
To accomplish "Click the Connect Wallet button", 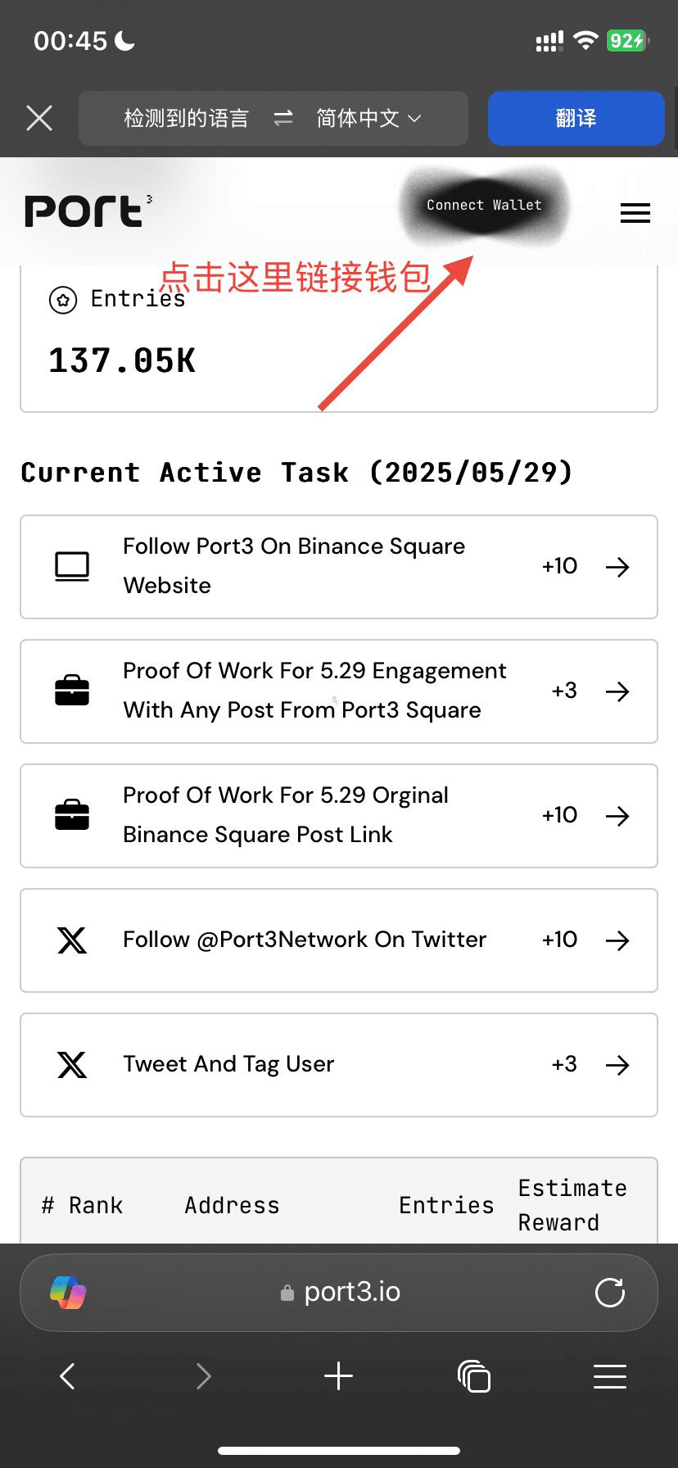I will pyautogui.click(x=484, y=205).
